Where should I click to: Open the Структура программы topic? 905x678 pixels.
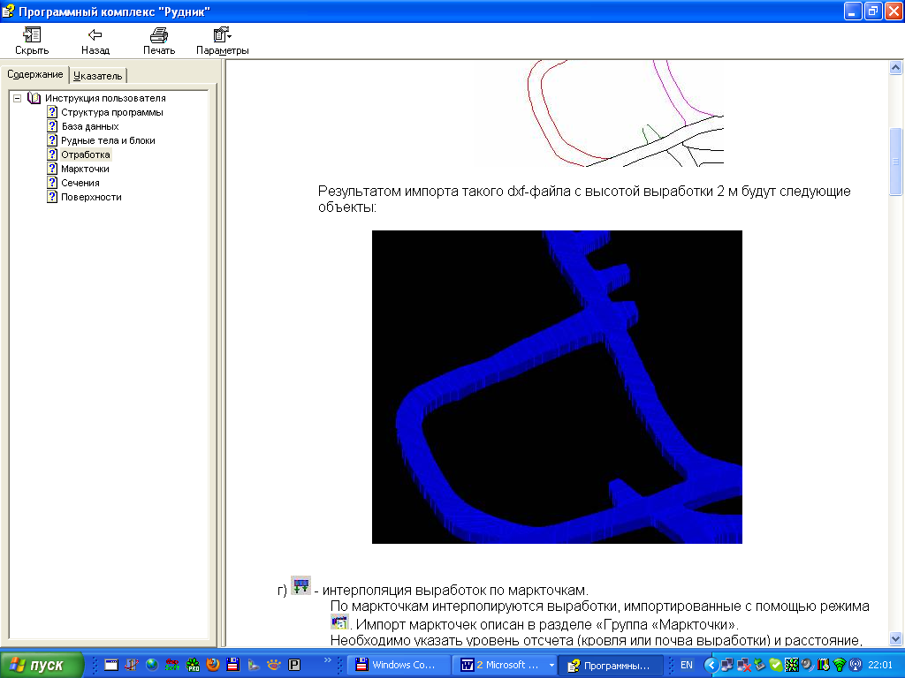(111, 112)
